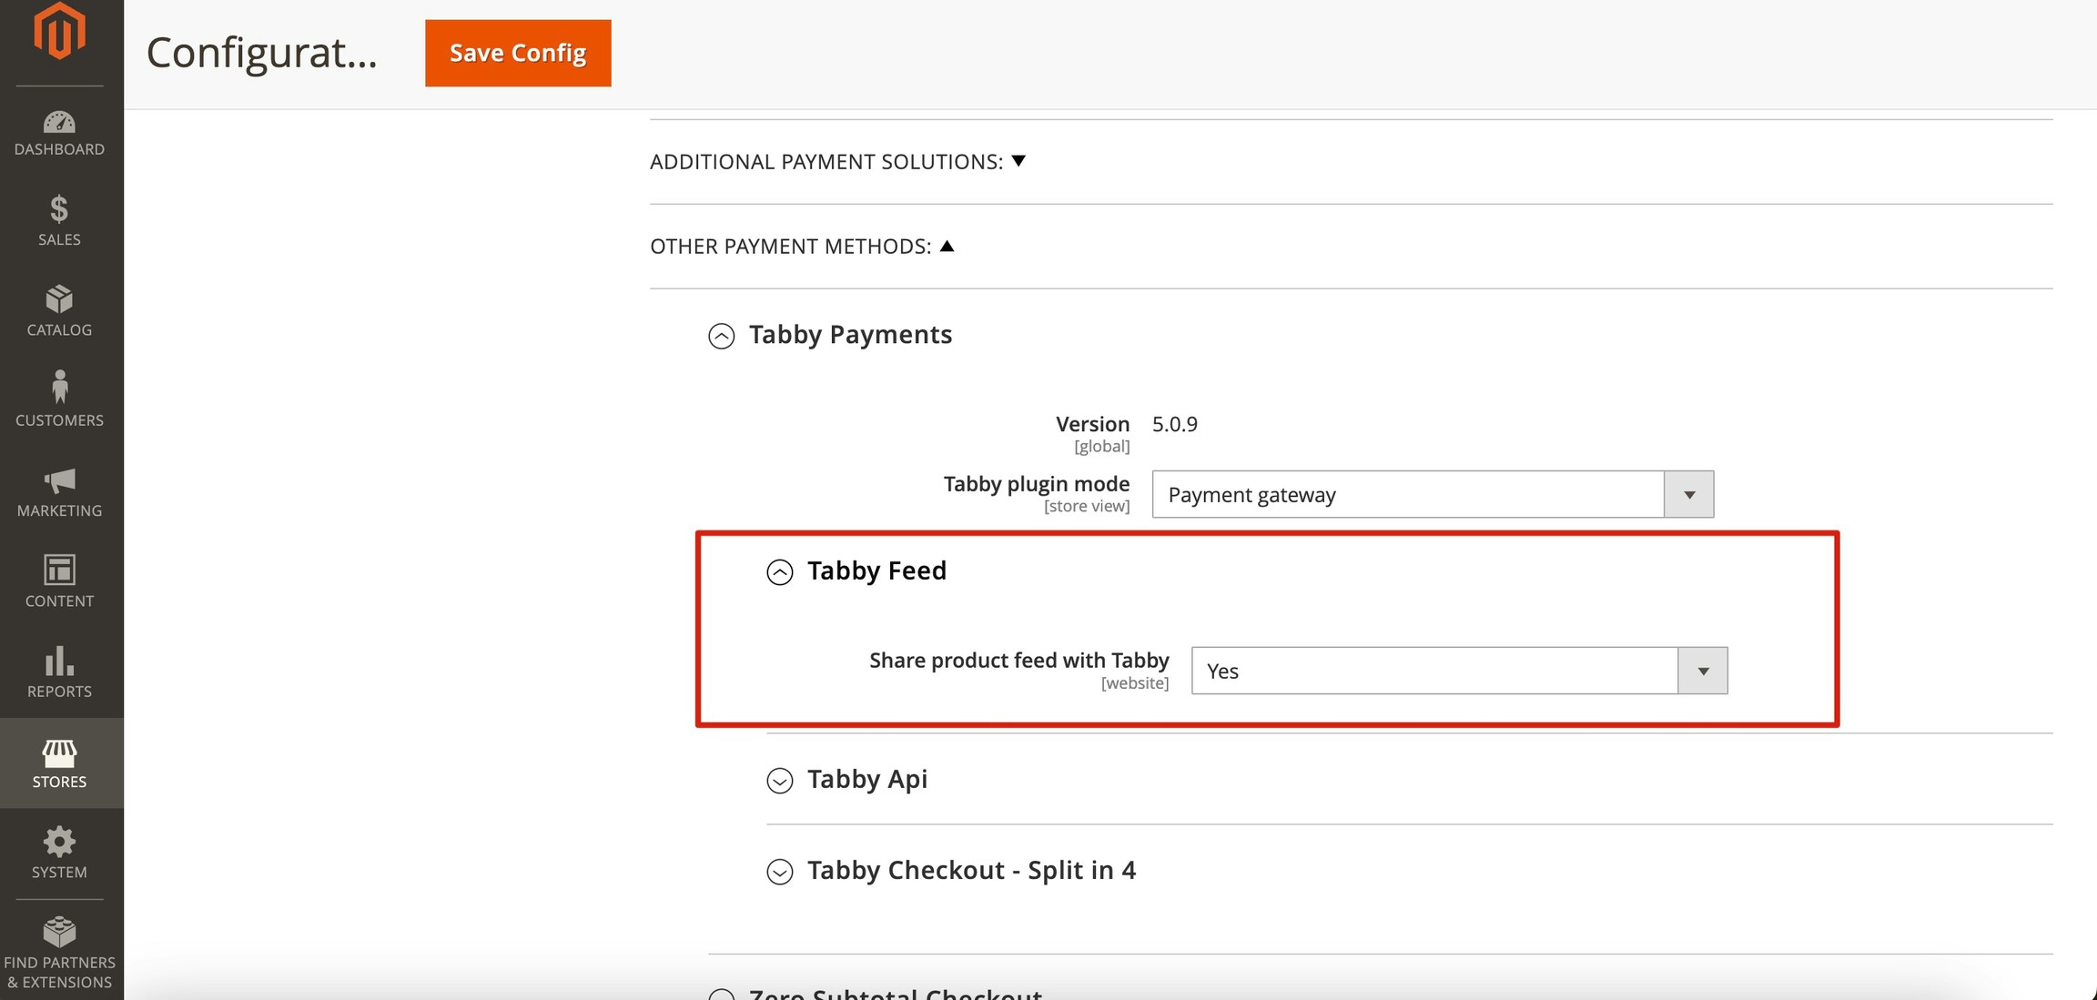The width and height of the screenshot is (2097, 1000).
Task: Click the Share product feed with Tabby label
Action: [1018, 661]
